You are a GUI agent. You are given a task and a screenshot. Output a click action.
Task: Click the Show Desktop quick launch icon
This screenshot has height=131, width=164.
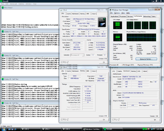click(10, 129)
